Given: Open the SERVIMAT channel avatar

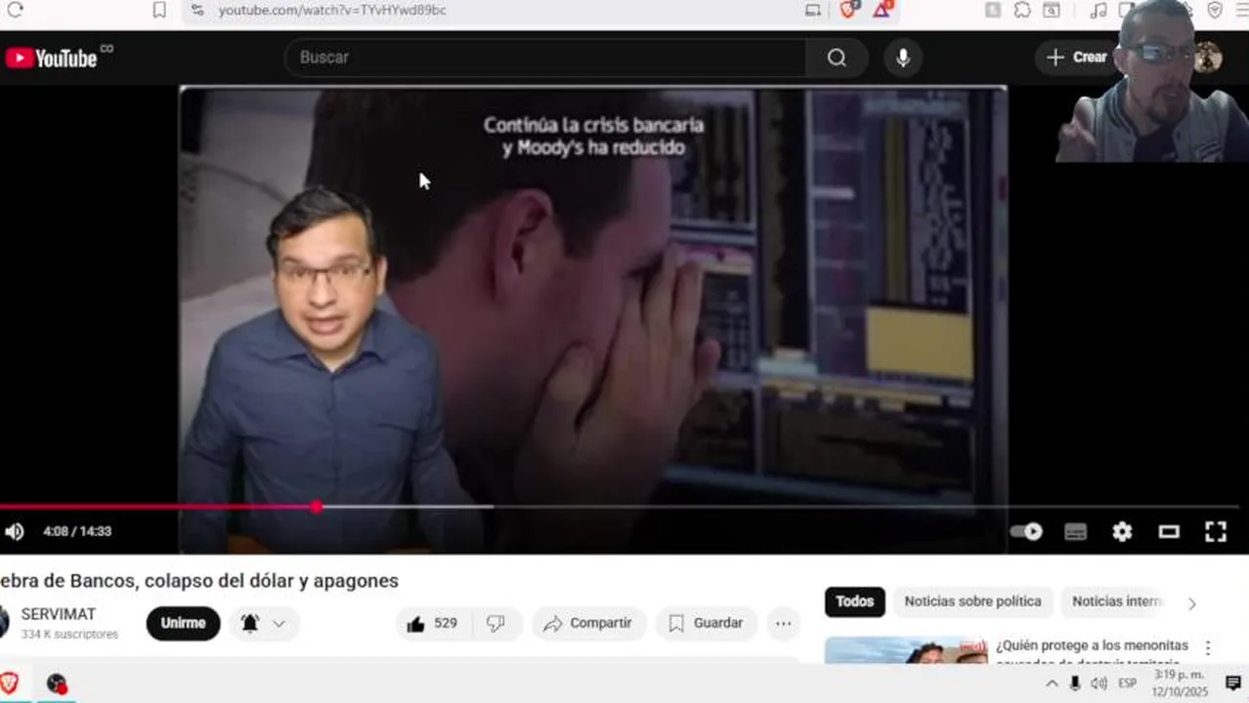Looking at the screenshot, I should pos(4,622).
